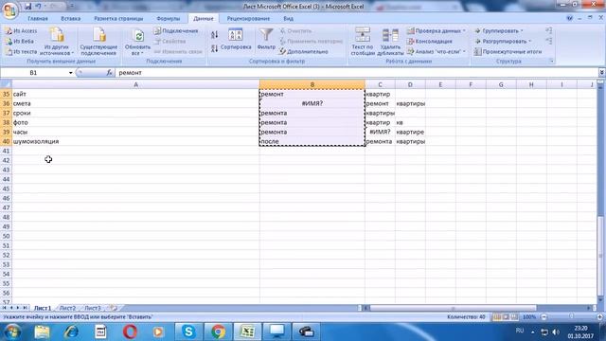Click cell B40 with после
Screen dimensions: 606x341
312,141
